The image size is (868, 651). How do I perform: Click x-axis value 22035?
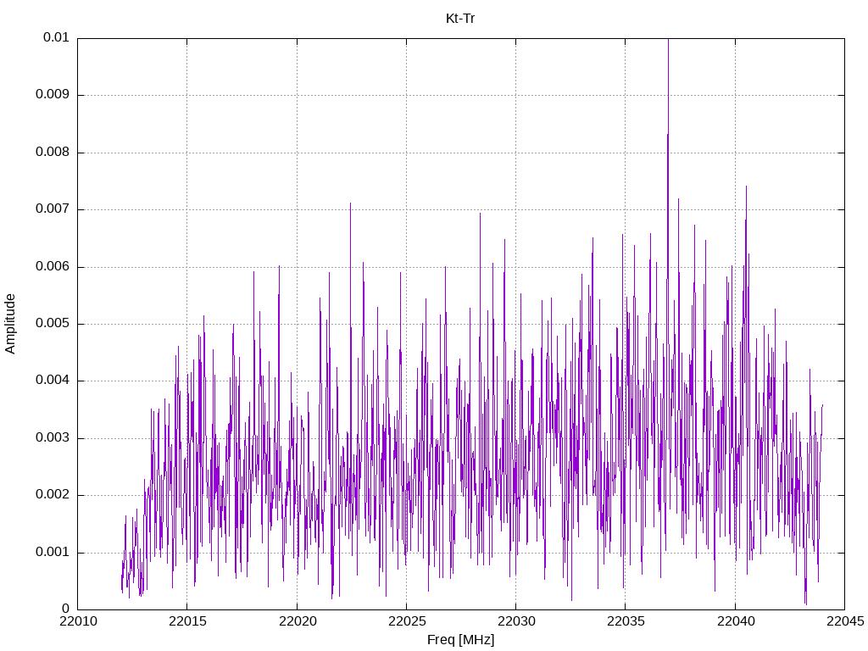pyautogui.click(x=626, y=621)
